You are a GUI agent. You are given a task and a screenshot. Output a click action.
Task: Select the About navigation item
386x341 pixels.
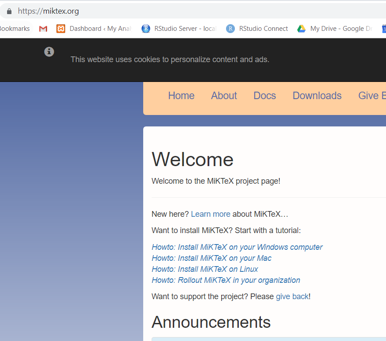pos(224,95)
